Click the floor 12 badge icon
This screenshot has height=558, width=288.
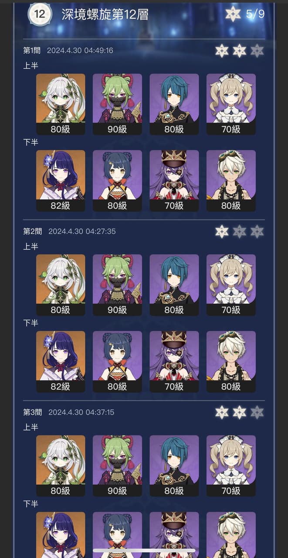point(40,14)
